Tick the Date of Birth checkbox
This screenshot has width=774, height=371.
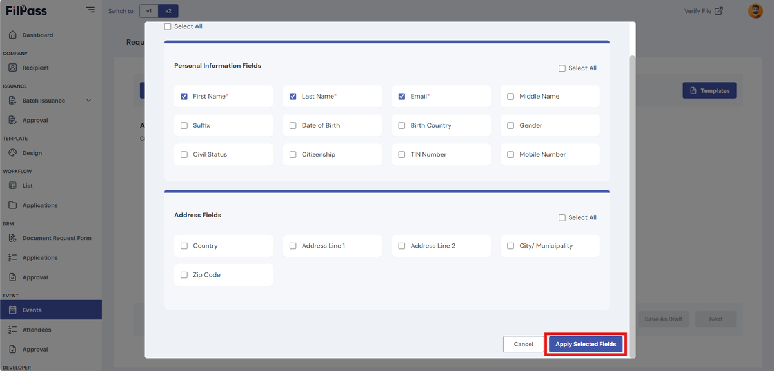293,125
